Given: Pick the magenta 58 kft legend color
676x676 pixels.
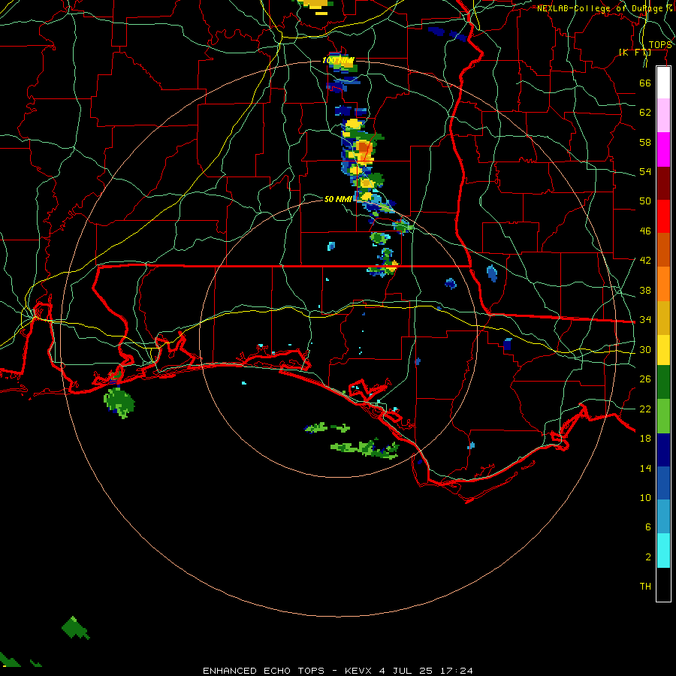Looking at the screenshot, I should coord(663,149).
